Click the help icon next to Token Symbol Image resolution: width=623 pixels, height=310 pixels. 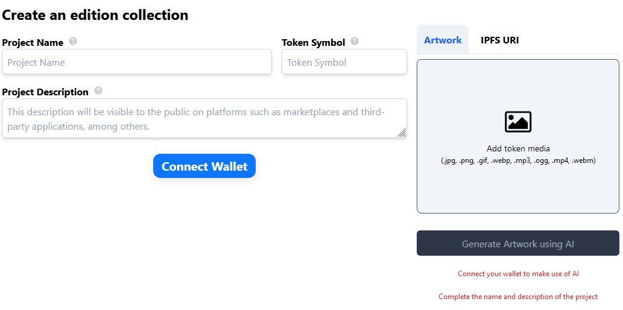point(355,41)
